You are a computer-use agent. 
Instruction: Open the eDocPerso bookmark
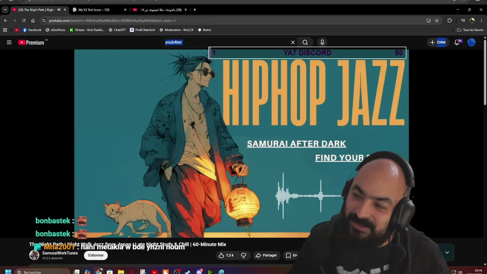tap(56, 30)
